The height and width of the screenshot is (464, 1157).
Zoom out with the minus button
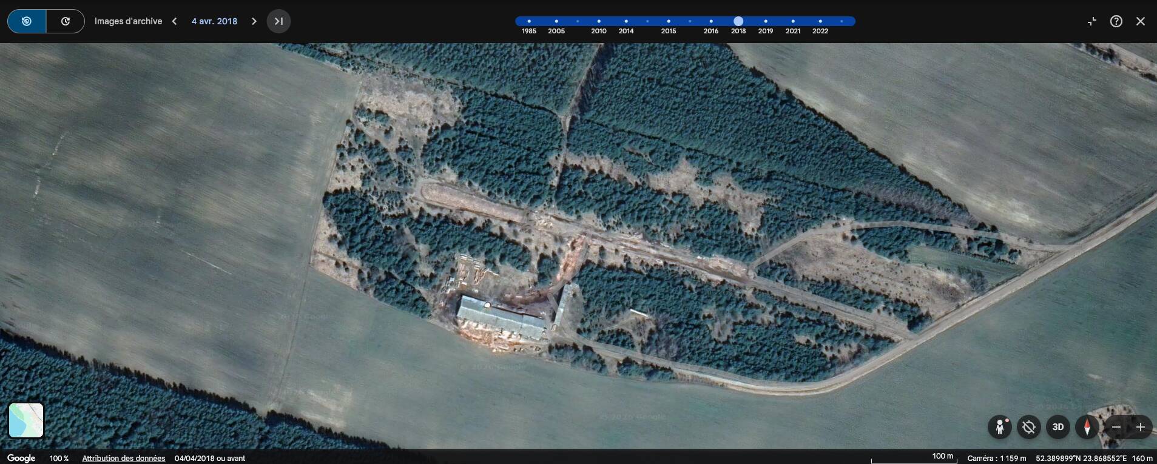pyautogui.click(x=1116, y=427)
